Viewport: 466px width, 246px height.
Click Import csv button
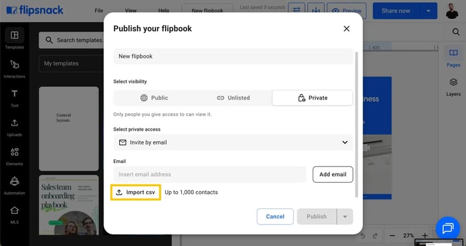(x=135, y=192)
